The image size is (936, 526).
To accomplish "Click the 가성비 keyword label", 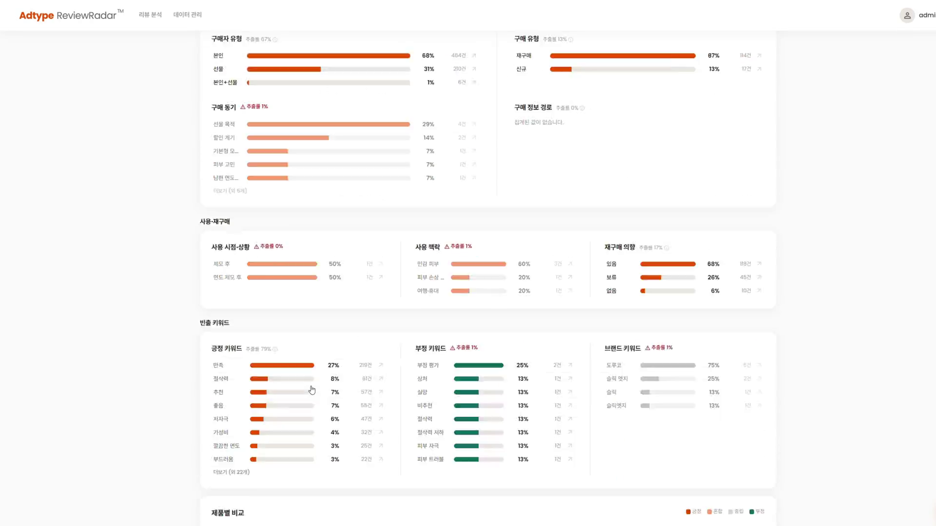I will 220,432.
